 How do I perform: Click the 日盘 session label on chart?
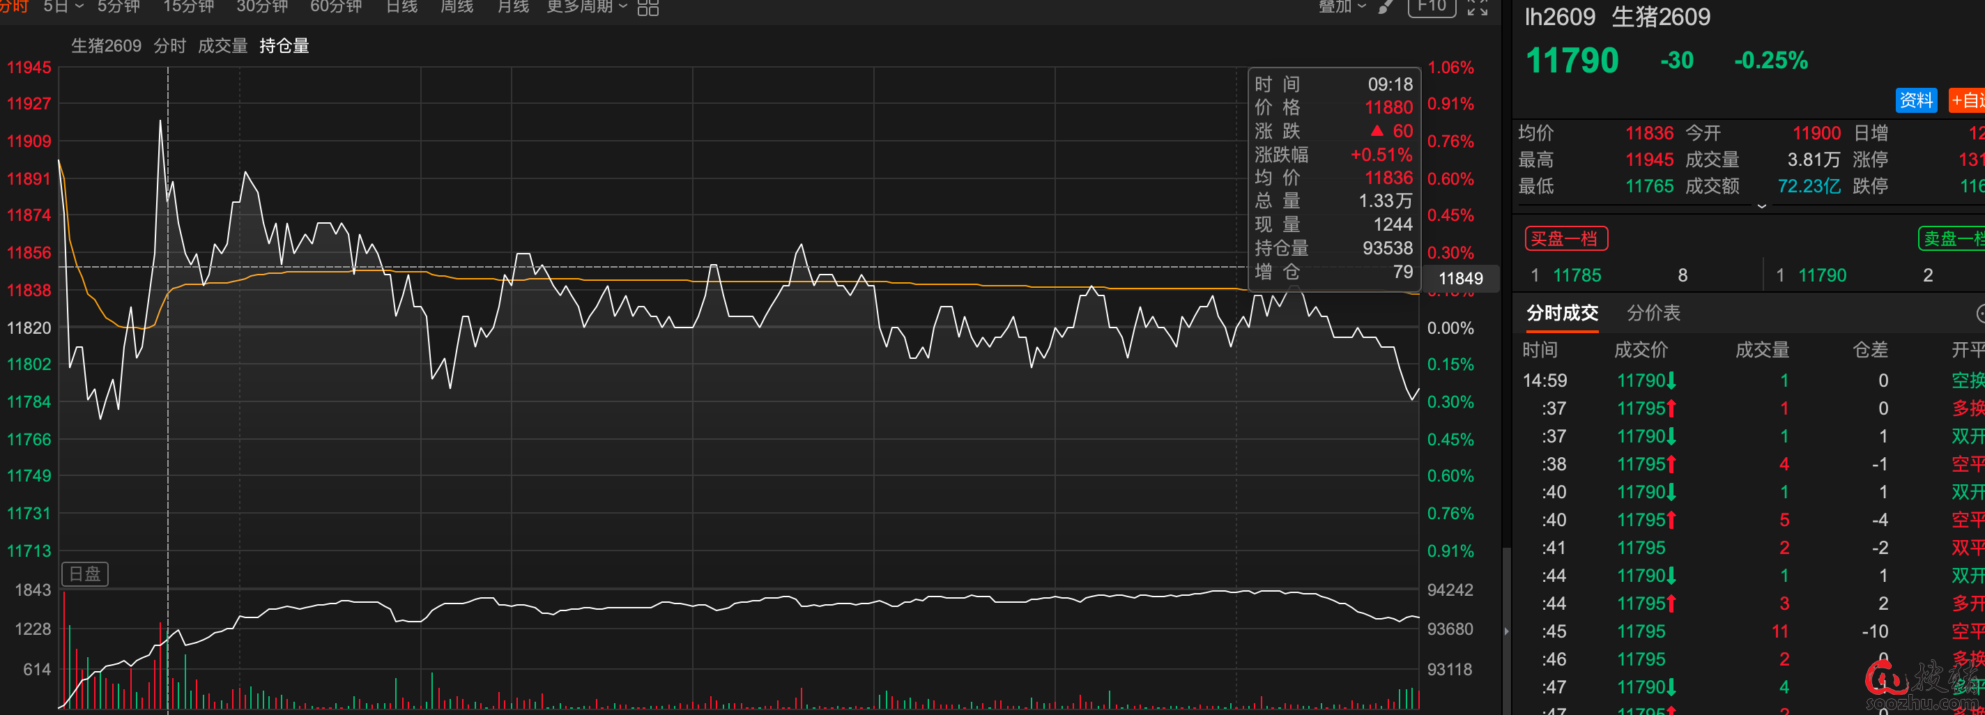tap(85, 574)
